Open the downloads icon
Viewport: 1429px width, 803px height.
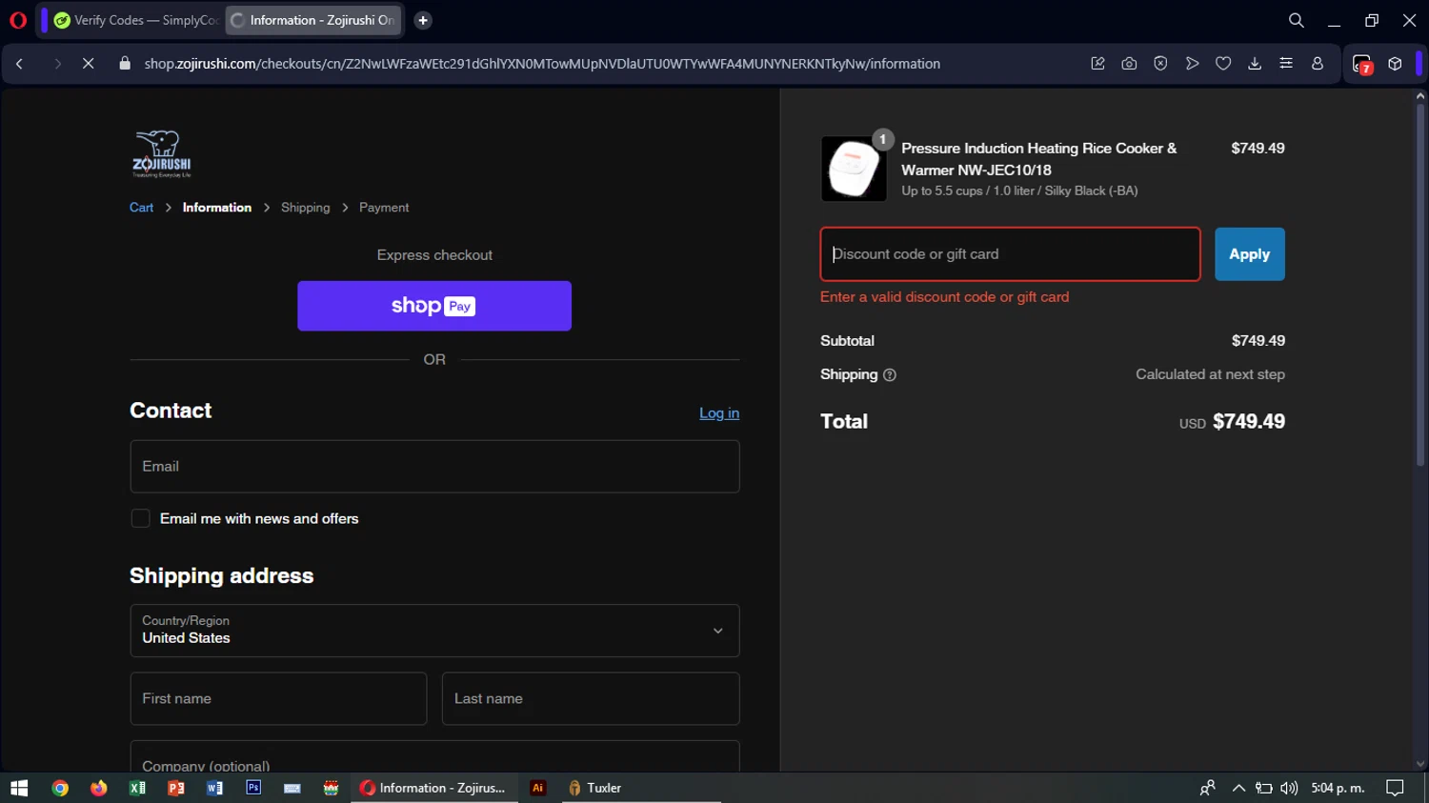[x=1255, y=64]
